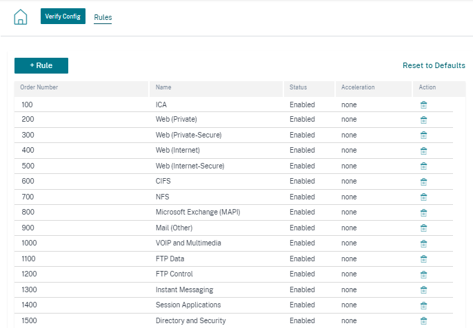Screen dimensions: 473x328
Task: Select order number 1400 cell
Action: [29, 305]
